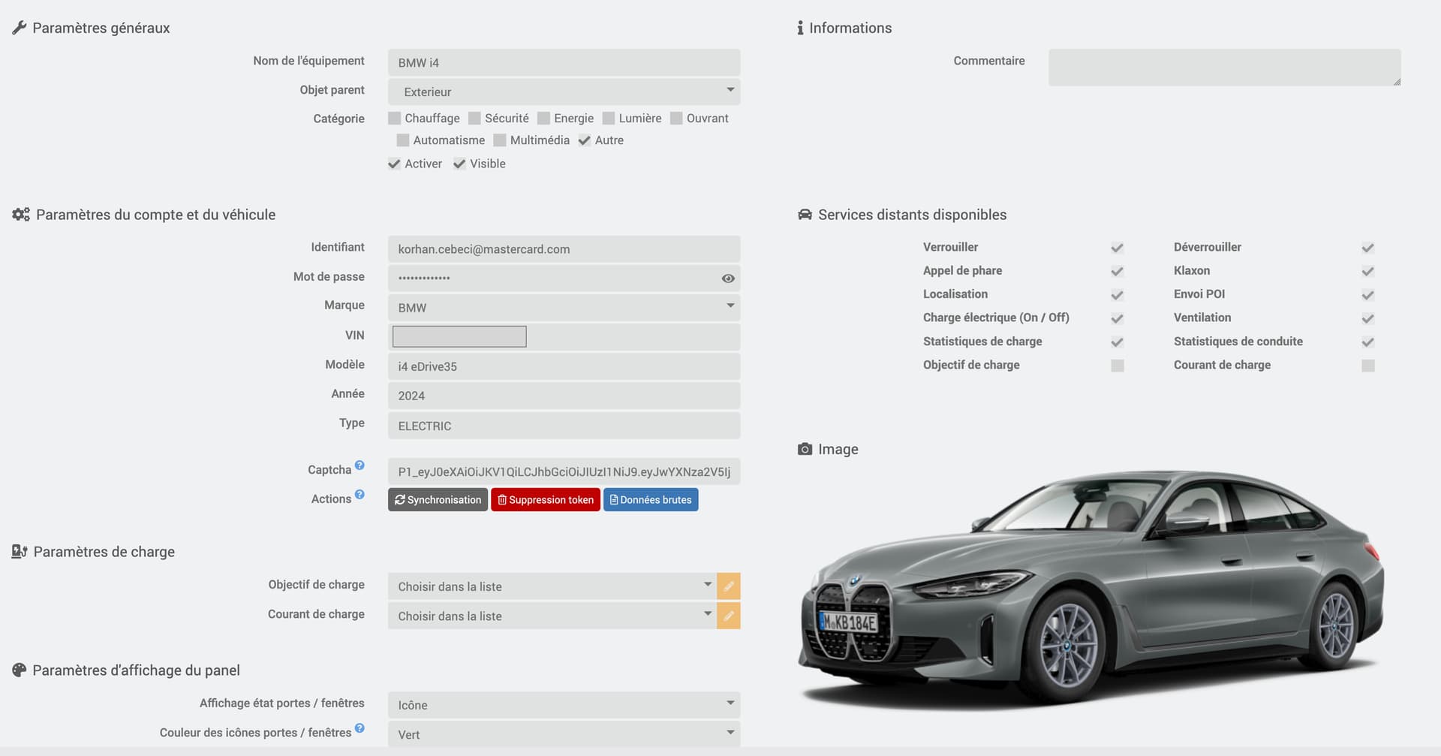Click the info icon beside Informations

point(800,28)
